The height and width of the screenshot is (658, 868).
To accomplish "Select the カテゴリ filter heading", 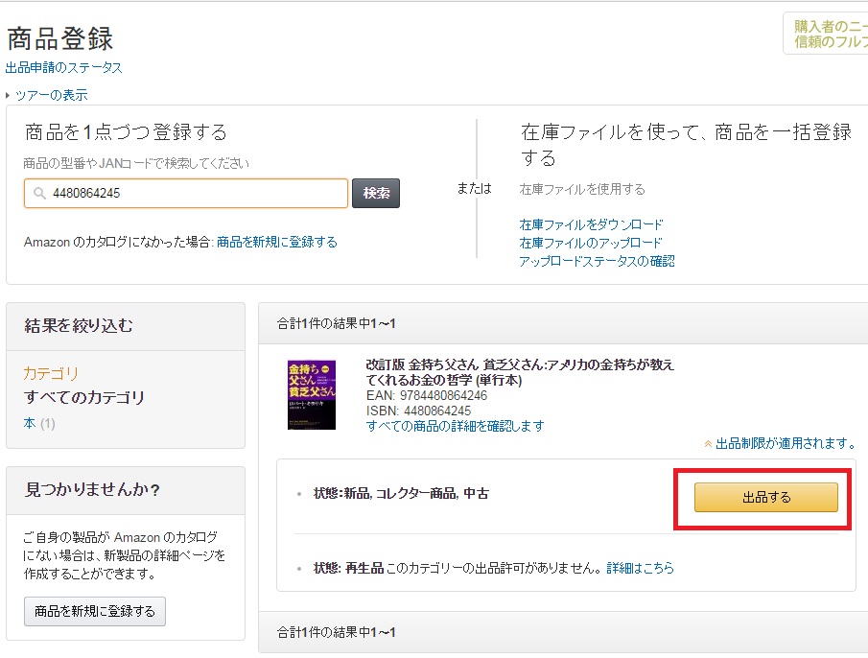I will 51,373.
